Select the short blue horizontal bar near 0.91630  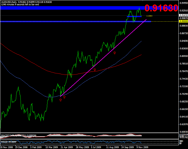pos(134,17)
